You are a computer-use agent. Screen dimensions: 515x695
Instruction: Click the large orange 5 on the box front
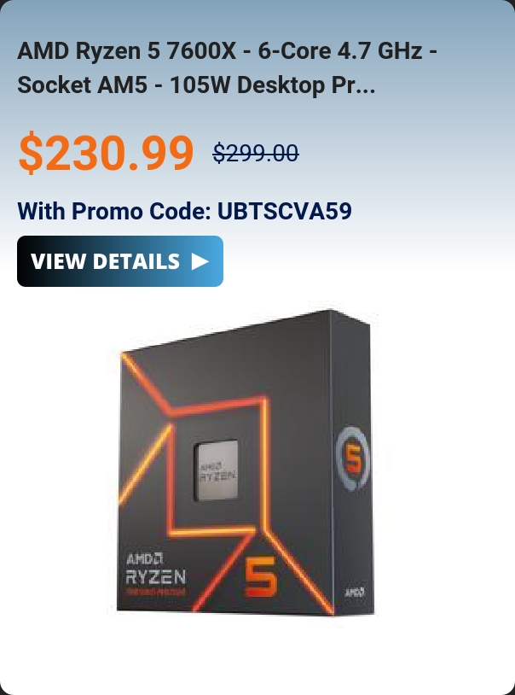pos(261,576)
